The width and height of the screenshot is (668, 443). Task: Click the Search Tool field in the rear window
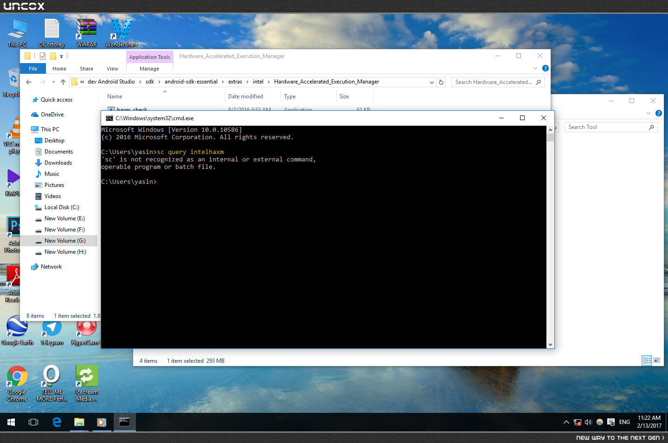[611, 127]
